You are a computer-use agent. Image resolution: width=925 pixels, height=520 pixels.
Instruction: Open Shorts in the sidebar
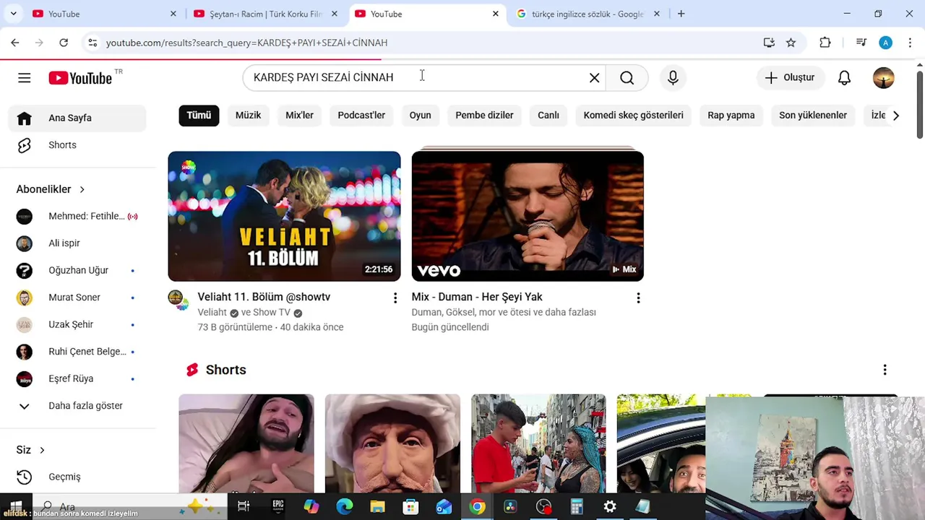77,145
